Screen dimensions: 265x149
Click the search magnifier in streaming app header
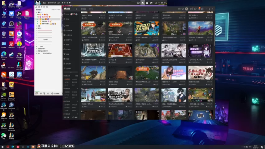(x=92, y=9)
